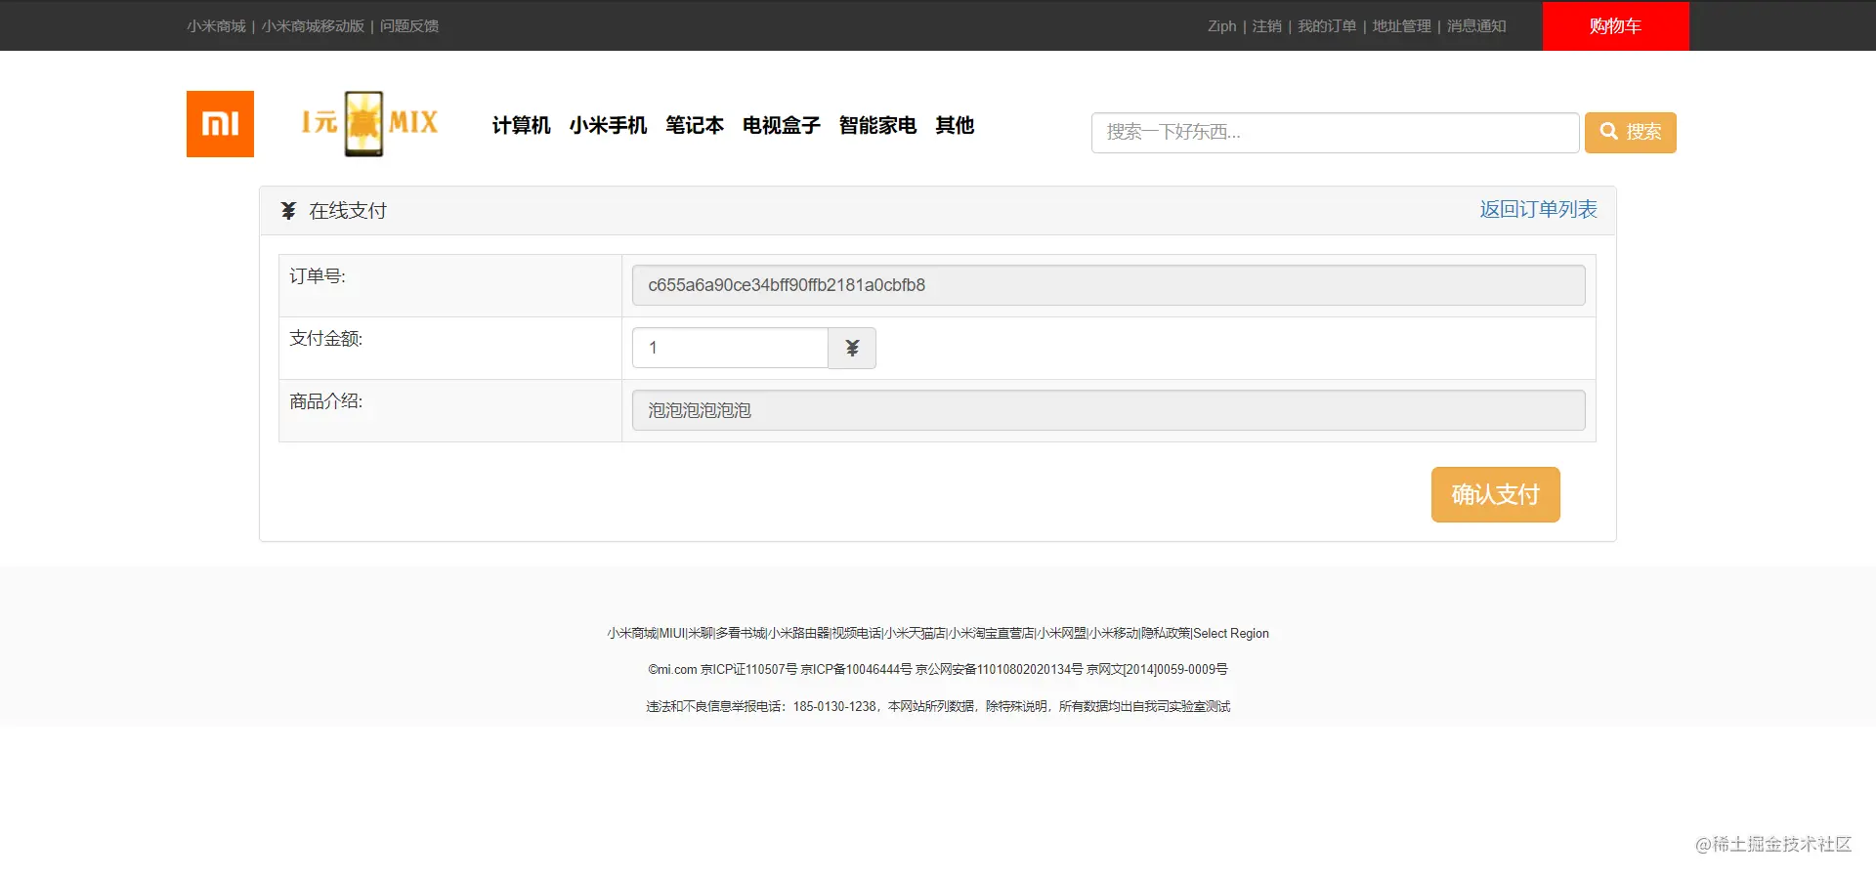Click the yen icon beside 在线支付 heading
Screen dimensions: 1876x878
(288, 211)
